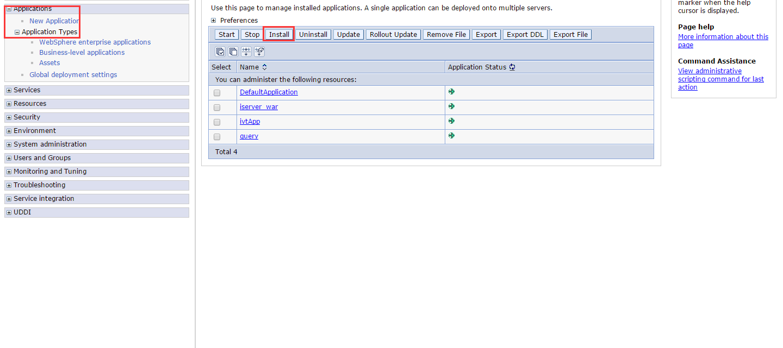Click the Remove File button

pyautogui.click(x=446, y=34)
